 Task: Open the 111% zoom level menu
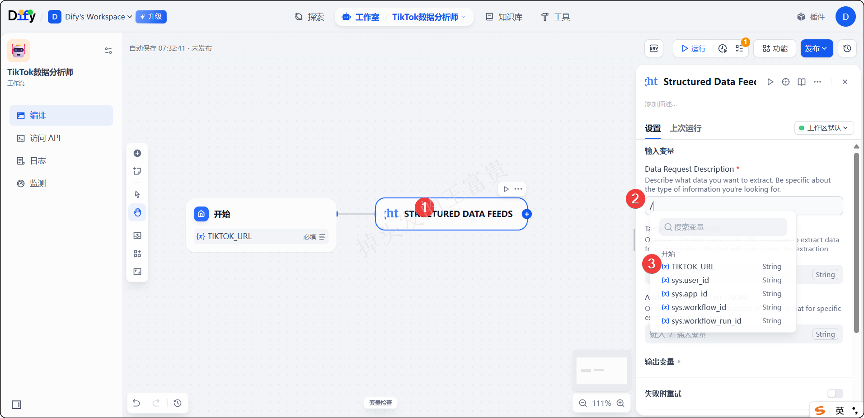coord(602,403)
